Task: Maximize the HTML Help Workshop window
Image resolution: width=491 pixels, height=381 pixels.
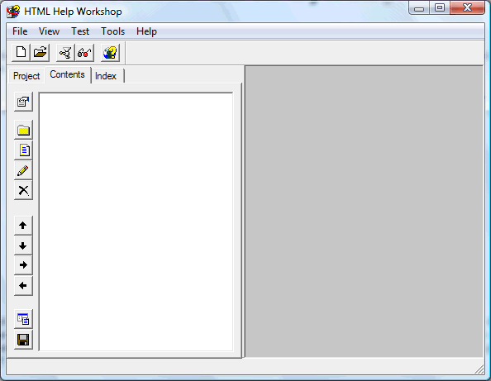Action: [440, 8]
